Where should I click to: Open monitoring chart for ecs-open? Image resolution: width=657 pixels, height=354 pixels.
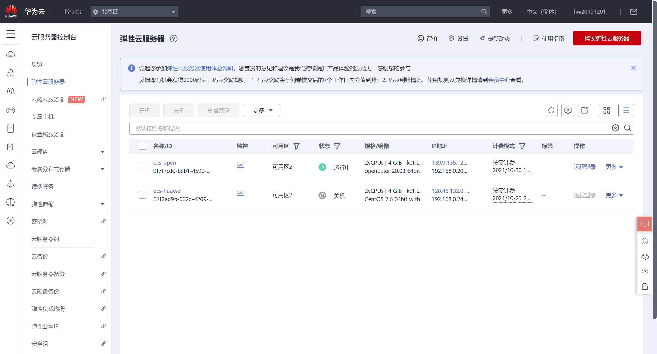[x=240, y=166]
